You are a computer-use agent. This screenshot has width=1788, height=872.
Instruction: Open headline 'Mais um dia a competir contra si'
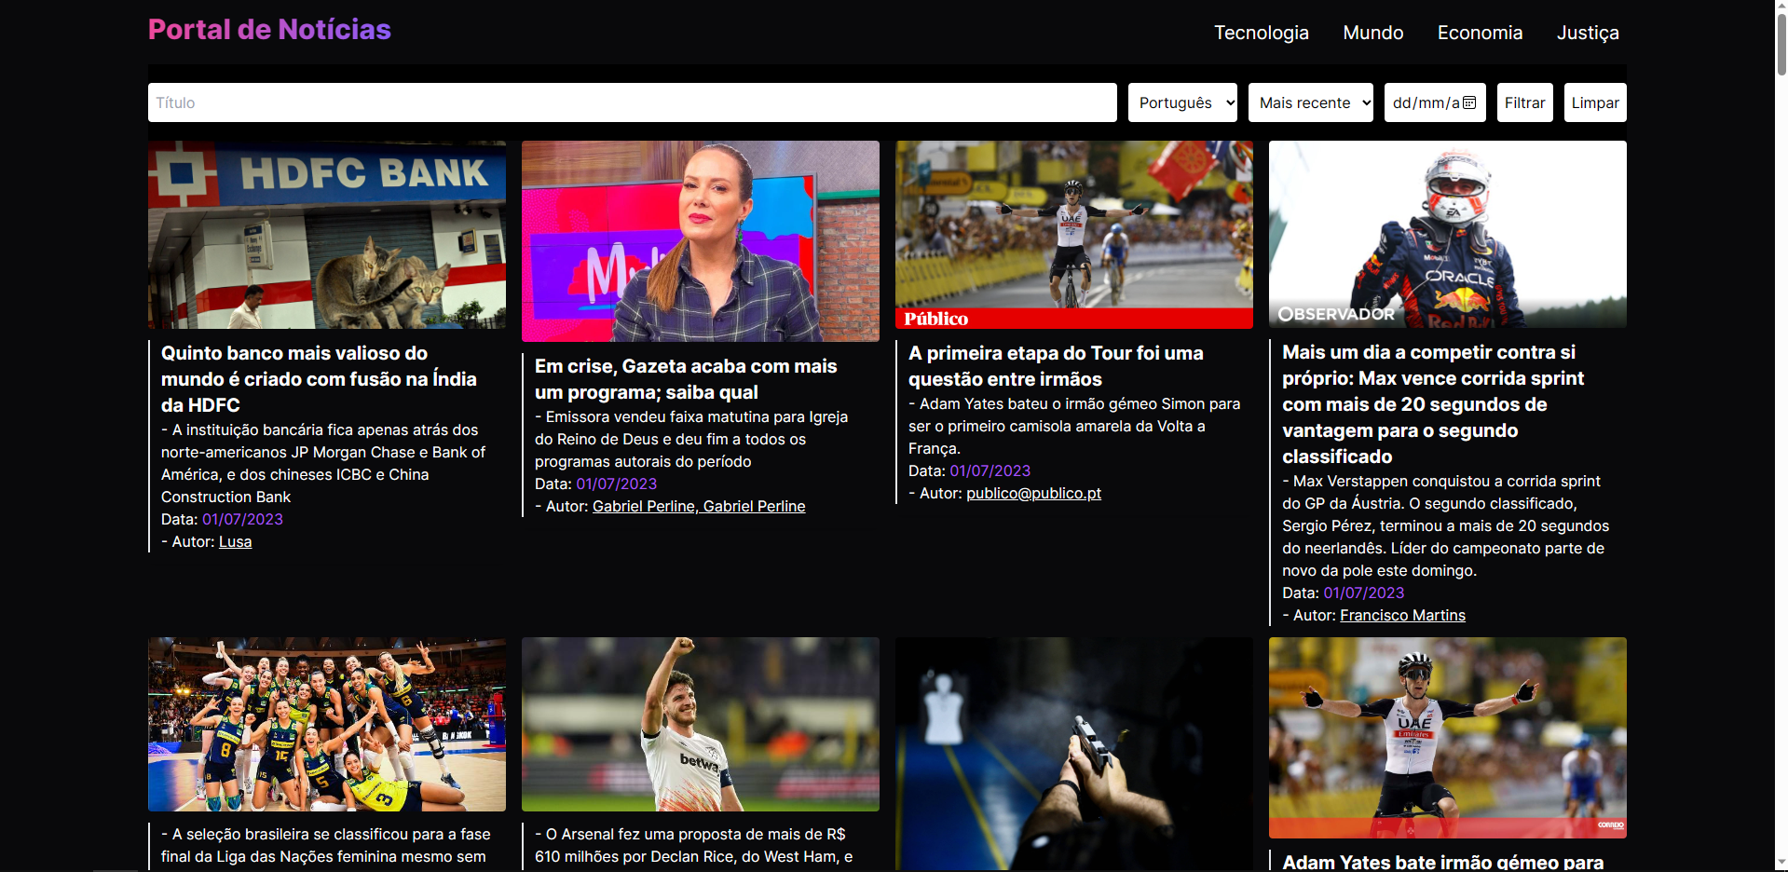[x=1433, y=404]
